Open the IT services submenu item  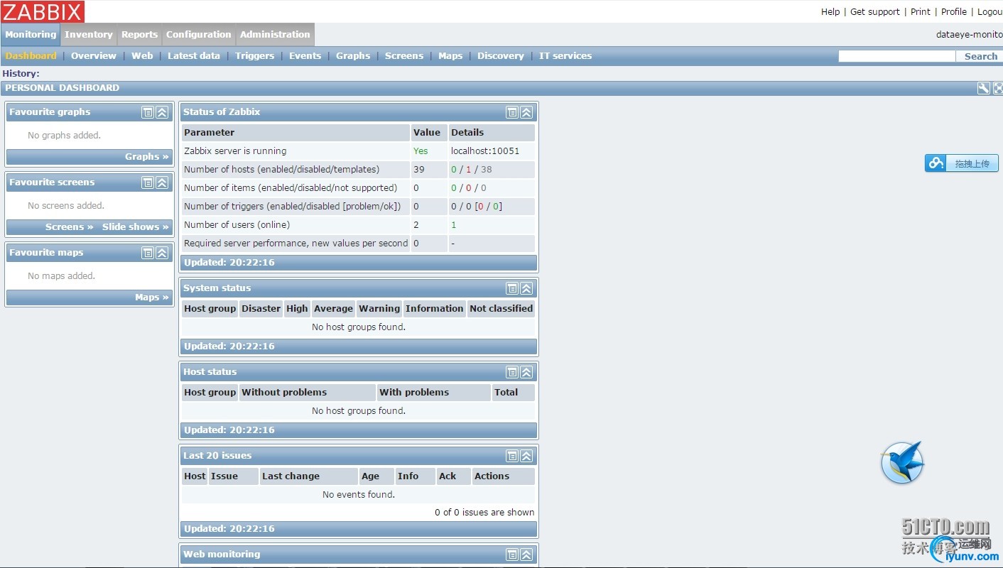[565, 56]
